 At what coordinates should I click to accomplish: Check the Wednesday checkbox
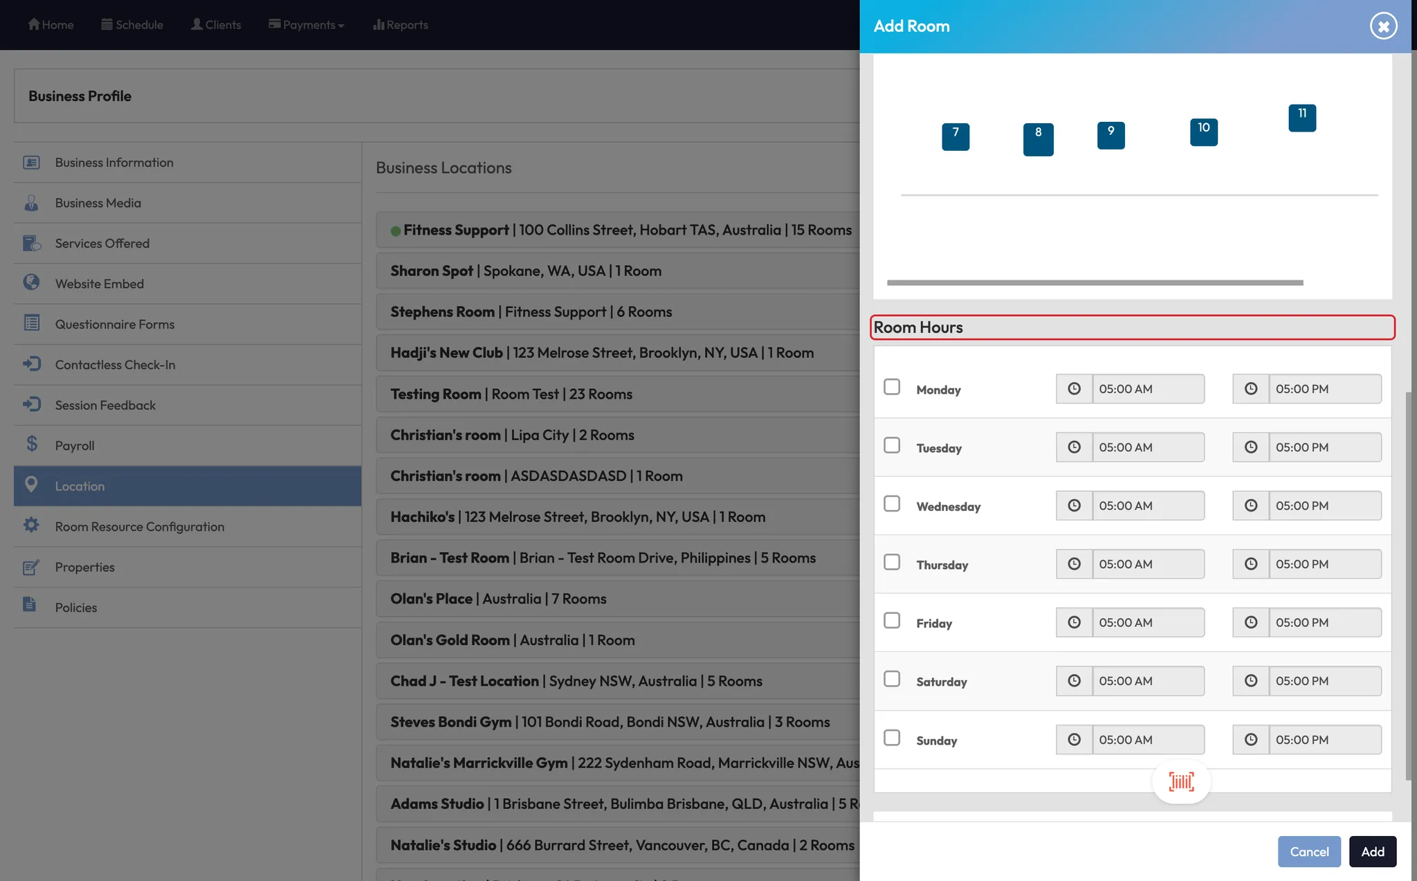892,504
